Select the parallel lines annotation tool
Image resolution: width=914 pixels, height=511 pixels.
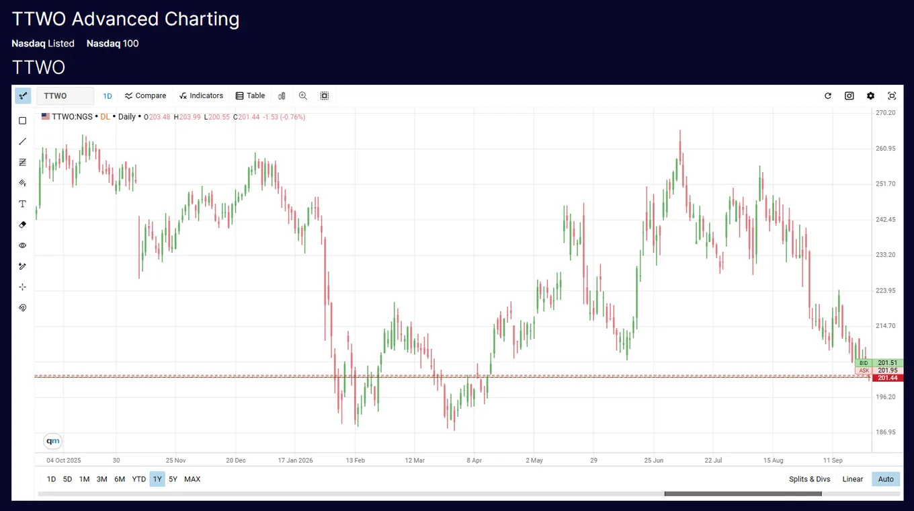(x=23, y=183)
